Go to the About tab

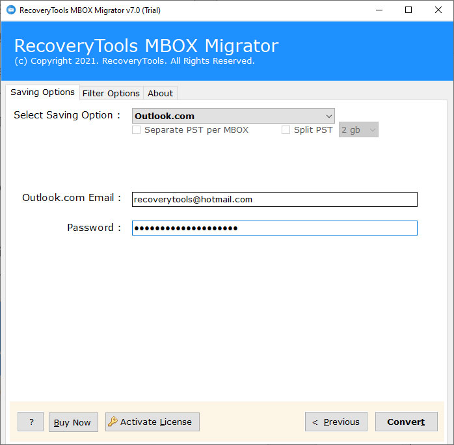pyautogui.click(x=160, y=93)
